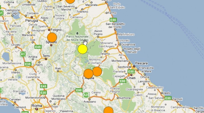
Task: Select the Teramo town label
Action: [x=105, y=54]
